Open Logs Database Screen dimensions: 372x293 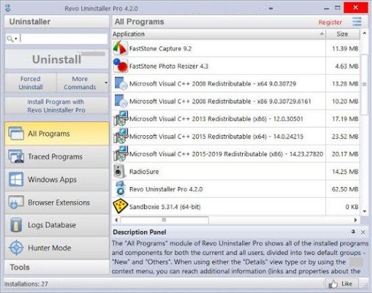point(57,225)
